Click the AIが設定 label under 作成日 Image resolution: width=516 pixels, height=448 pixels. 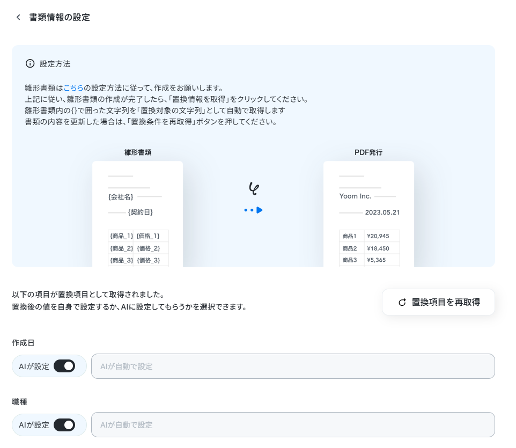(x=34, y=366)
